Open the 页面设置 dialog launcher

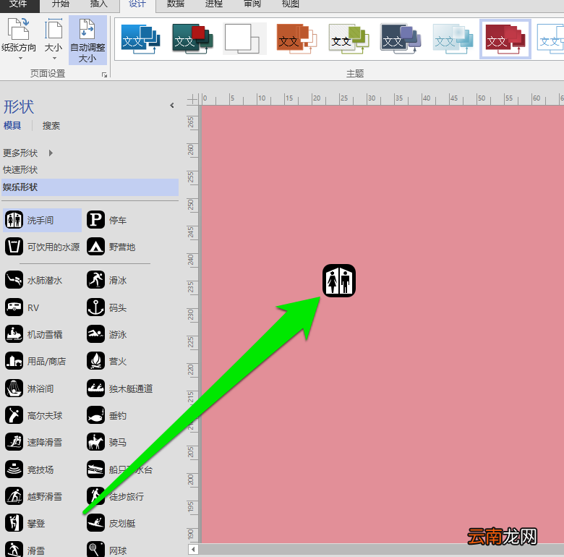coord(104,75)
